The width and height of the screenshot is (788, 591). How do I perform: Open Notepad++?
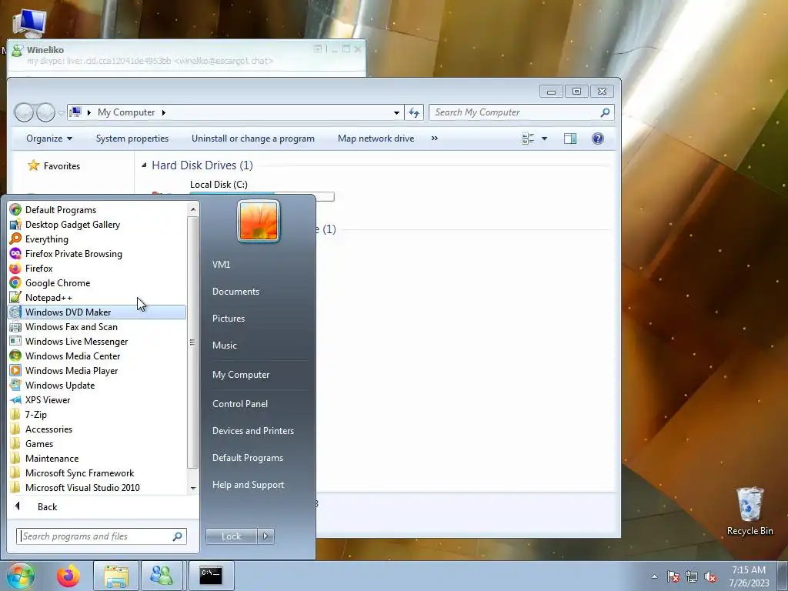coord(97,298)
